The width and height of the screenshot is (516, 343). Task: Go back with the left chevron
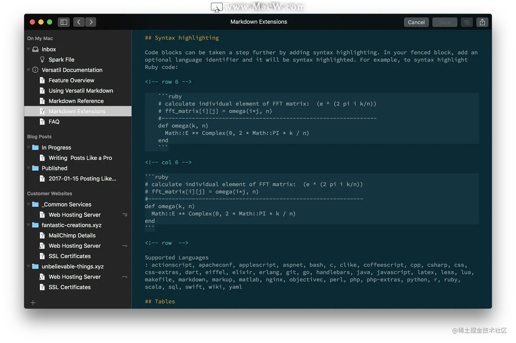[x=78, y=22]
